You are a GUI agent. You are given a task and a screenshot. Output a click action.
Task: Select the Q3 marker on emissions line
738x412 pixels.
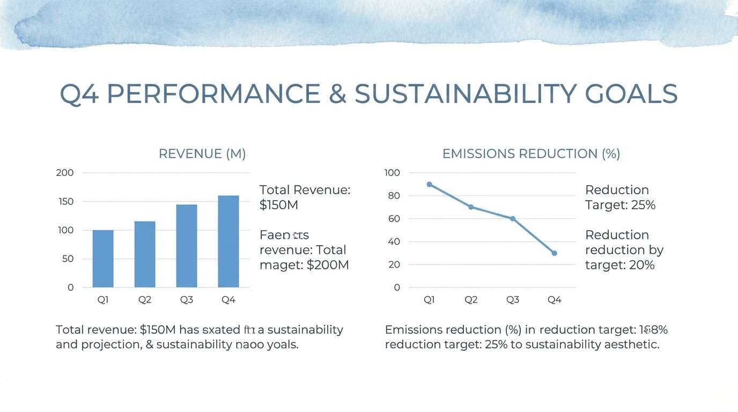click(x=513, y=219)
